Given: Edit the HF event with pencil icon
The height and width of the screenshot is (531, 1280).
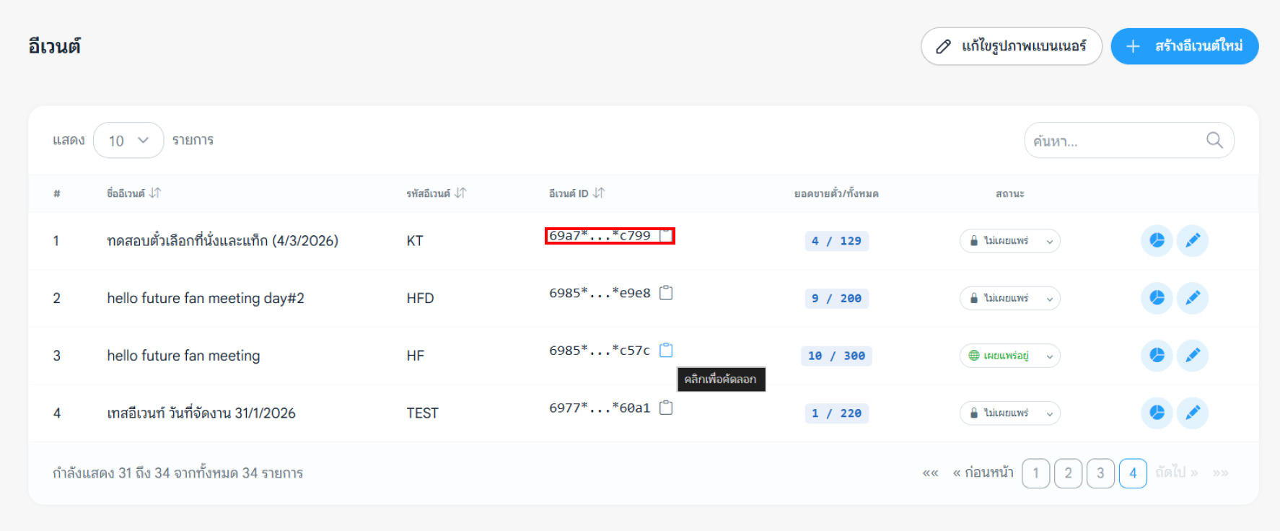Looking at the screenshot, I should click(x=1193, y=355).
